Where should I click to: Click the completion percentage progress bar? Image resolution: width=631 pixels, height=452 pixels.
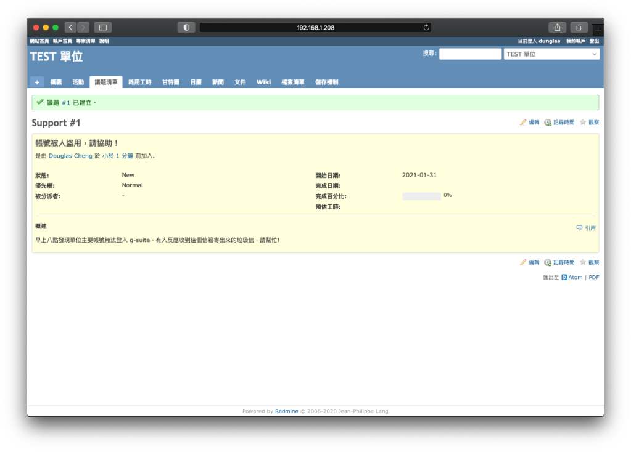click(x=421, y=196)
